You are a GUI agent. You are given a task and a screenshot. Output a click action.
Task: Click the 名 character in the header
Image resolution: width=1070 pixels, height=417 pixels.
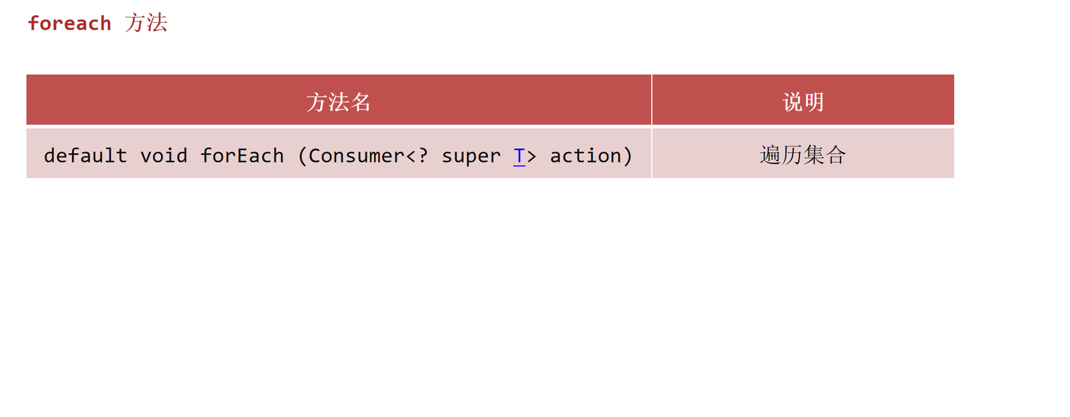[x=361, y=102]
